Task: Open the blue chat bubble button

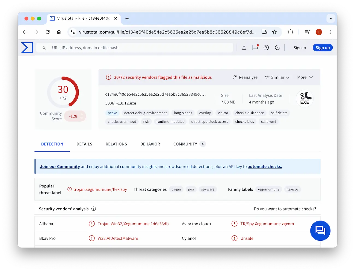Action: click(320, 231)
